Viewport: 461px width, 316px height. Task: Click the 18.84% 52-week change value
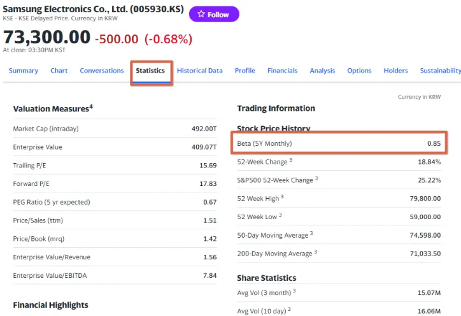[429, 162]
